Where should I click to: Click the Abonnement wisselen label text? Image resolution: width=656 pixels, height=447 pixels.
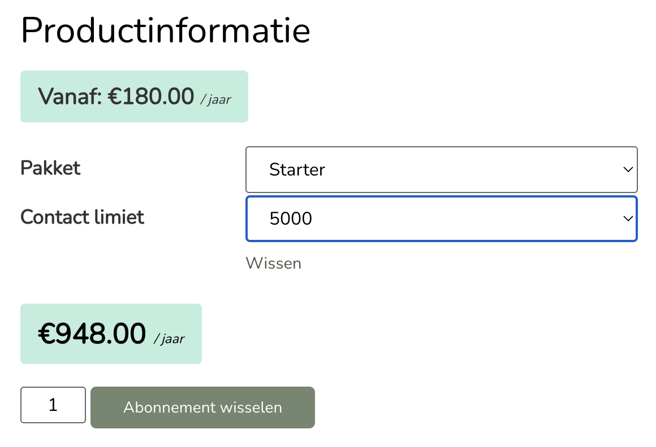pyautogui.click(x=202, y=407)
